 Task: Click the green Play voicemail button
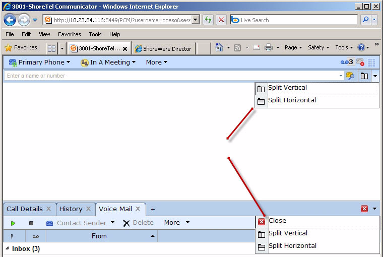[13, 223]
